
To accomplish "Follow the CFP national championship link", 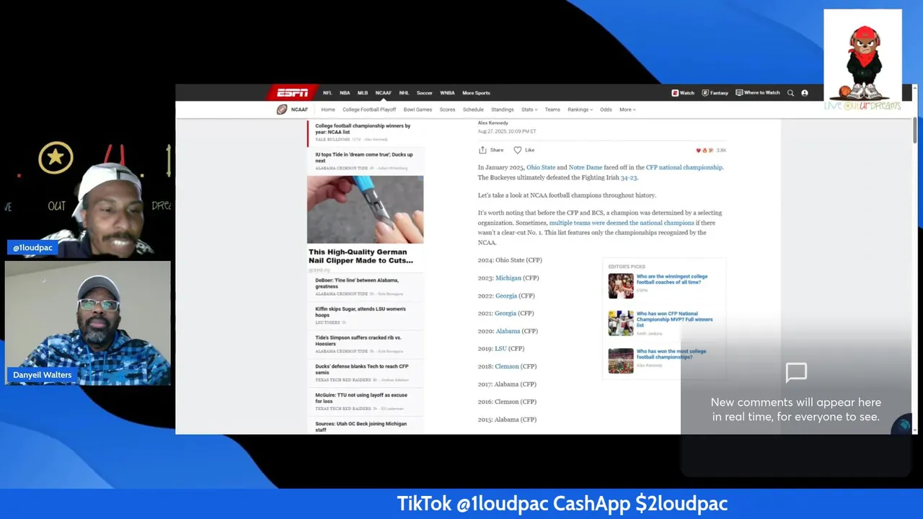I will point(684,167).
